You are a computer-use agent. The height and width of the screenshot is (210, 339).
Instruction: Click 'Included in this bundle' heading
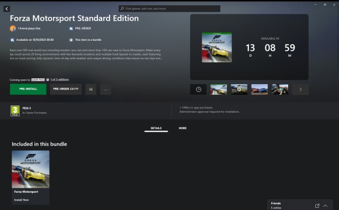click(39, 144)
